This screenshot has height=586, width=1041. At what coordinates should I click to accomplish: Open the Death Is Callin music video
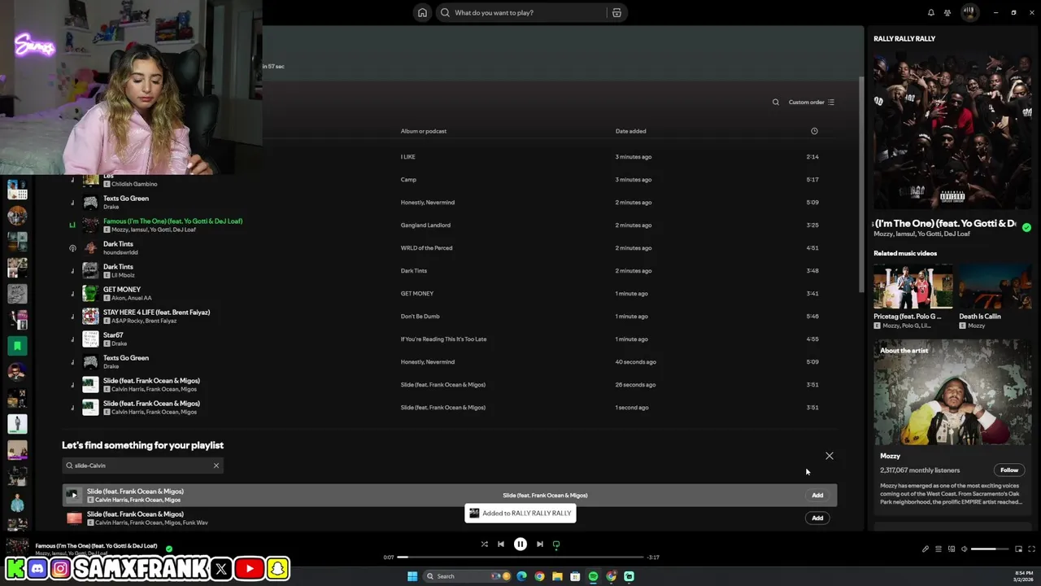pos(995,285)
